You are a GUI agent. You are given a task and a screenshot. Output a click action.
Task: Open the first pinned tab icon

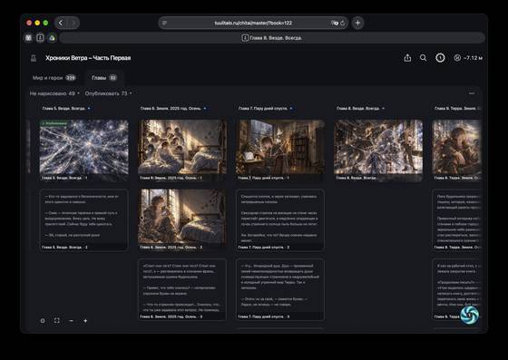[28, 38]
